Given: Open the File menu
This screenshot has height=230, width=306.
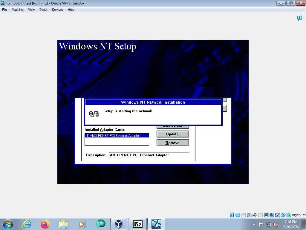Looking at the screenshot, I should (4, 10).
